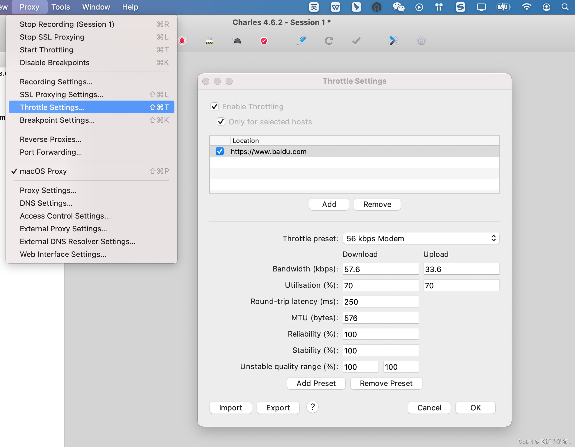Click the Wi-Fi icon in menu bar
This screenshot has height=447, width=575.
pyautogui.click(x=526, y=7)
